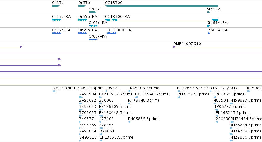Click the DME1-007G10 feature label
The height and width of the screenshot is (142, 262).
[187, 44]
